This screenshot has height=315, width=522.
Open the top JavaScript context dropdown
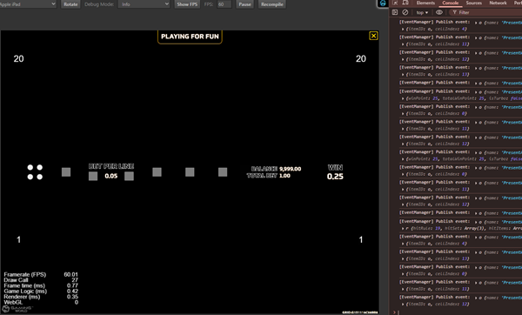click(422, 13)
